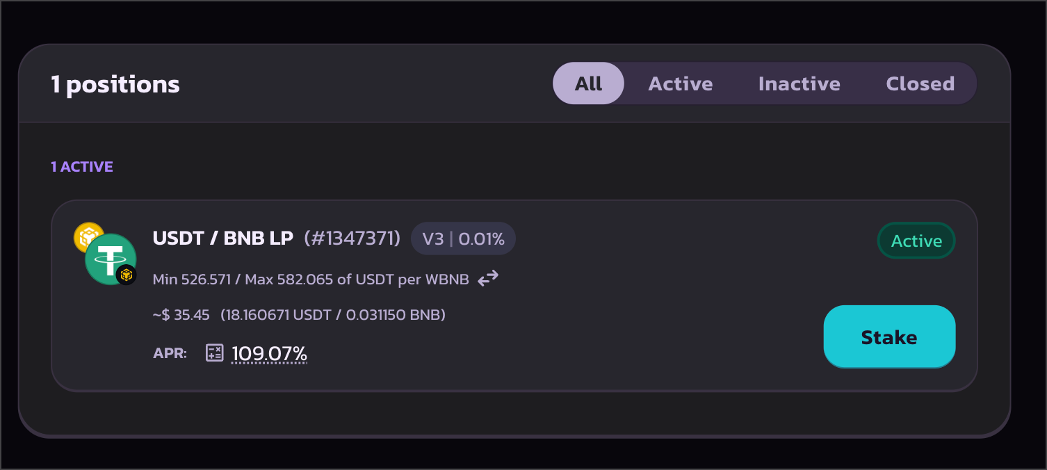
Task: Click the "1 positions" heading
Action: pos(115,85)
